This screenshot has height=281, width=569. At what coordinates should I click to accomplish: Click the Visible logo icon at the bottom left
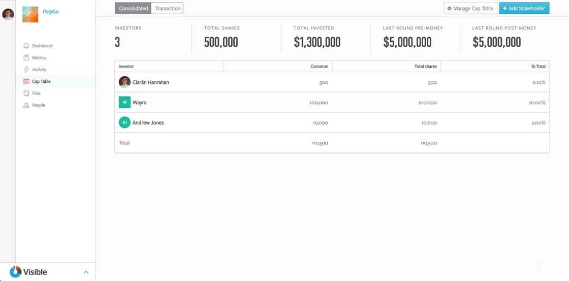click(x=15, y=272)
